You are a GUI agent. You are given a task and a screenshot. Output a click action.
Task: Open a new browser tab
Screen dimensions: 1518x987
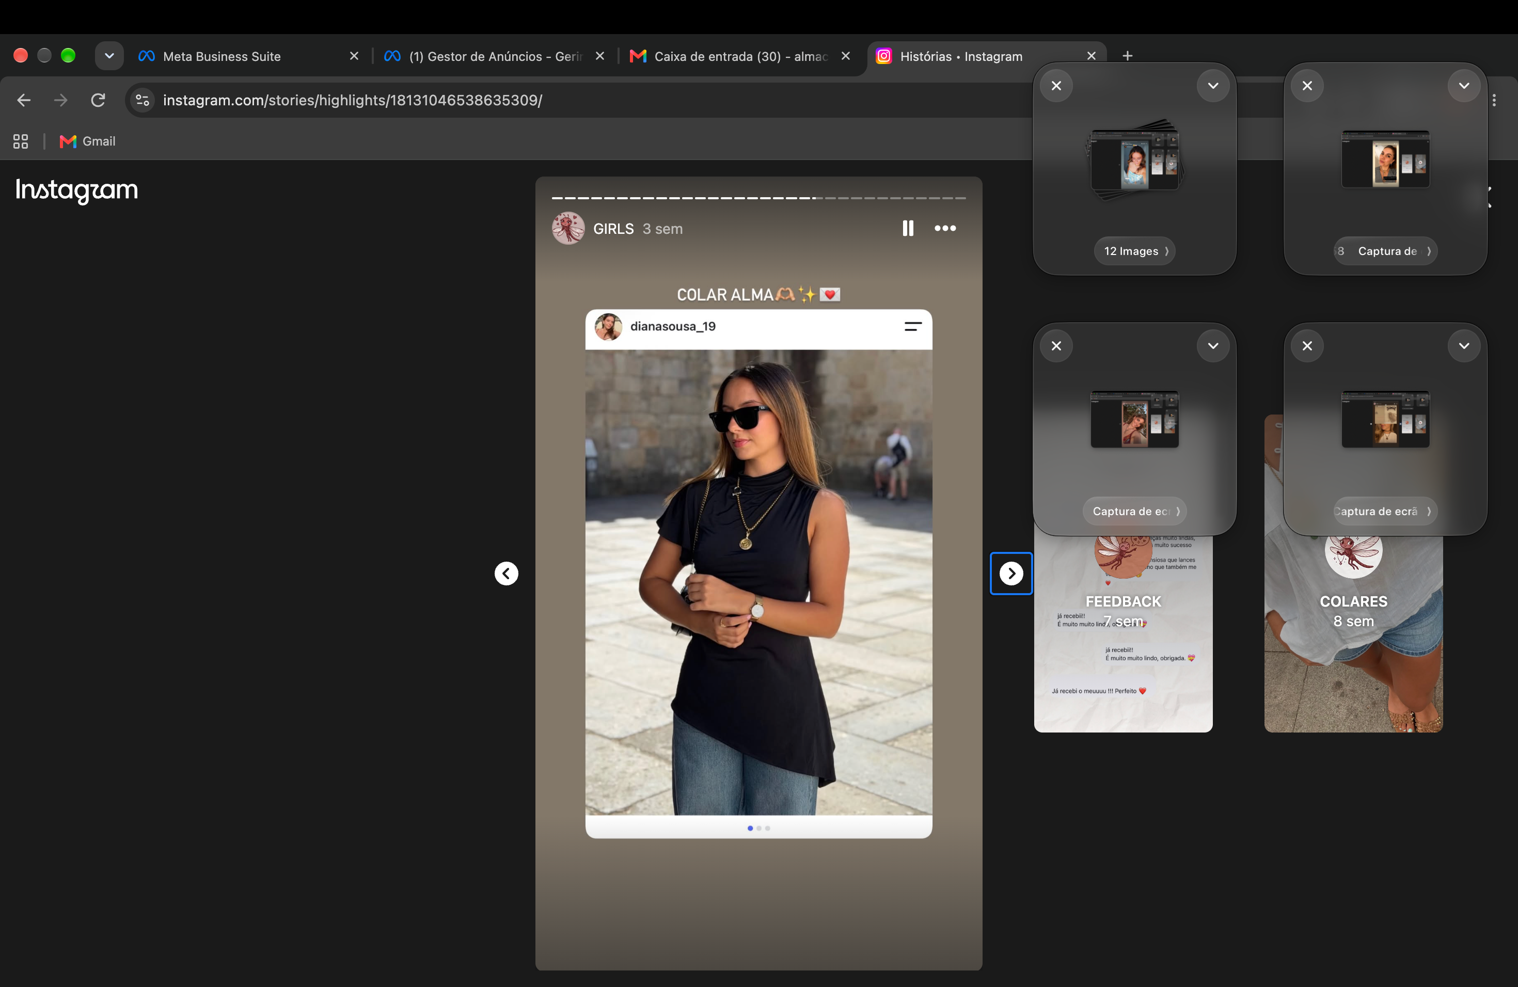point(1128,55)
